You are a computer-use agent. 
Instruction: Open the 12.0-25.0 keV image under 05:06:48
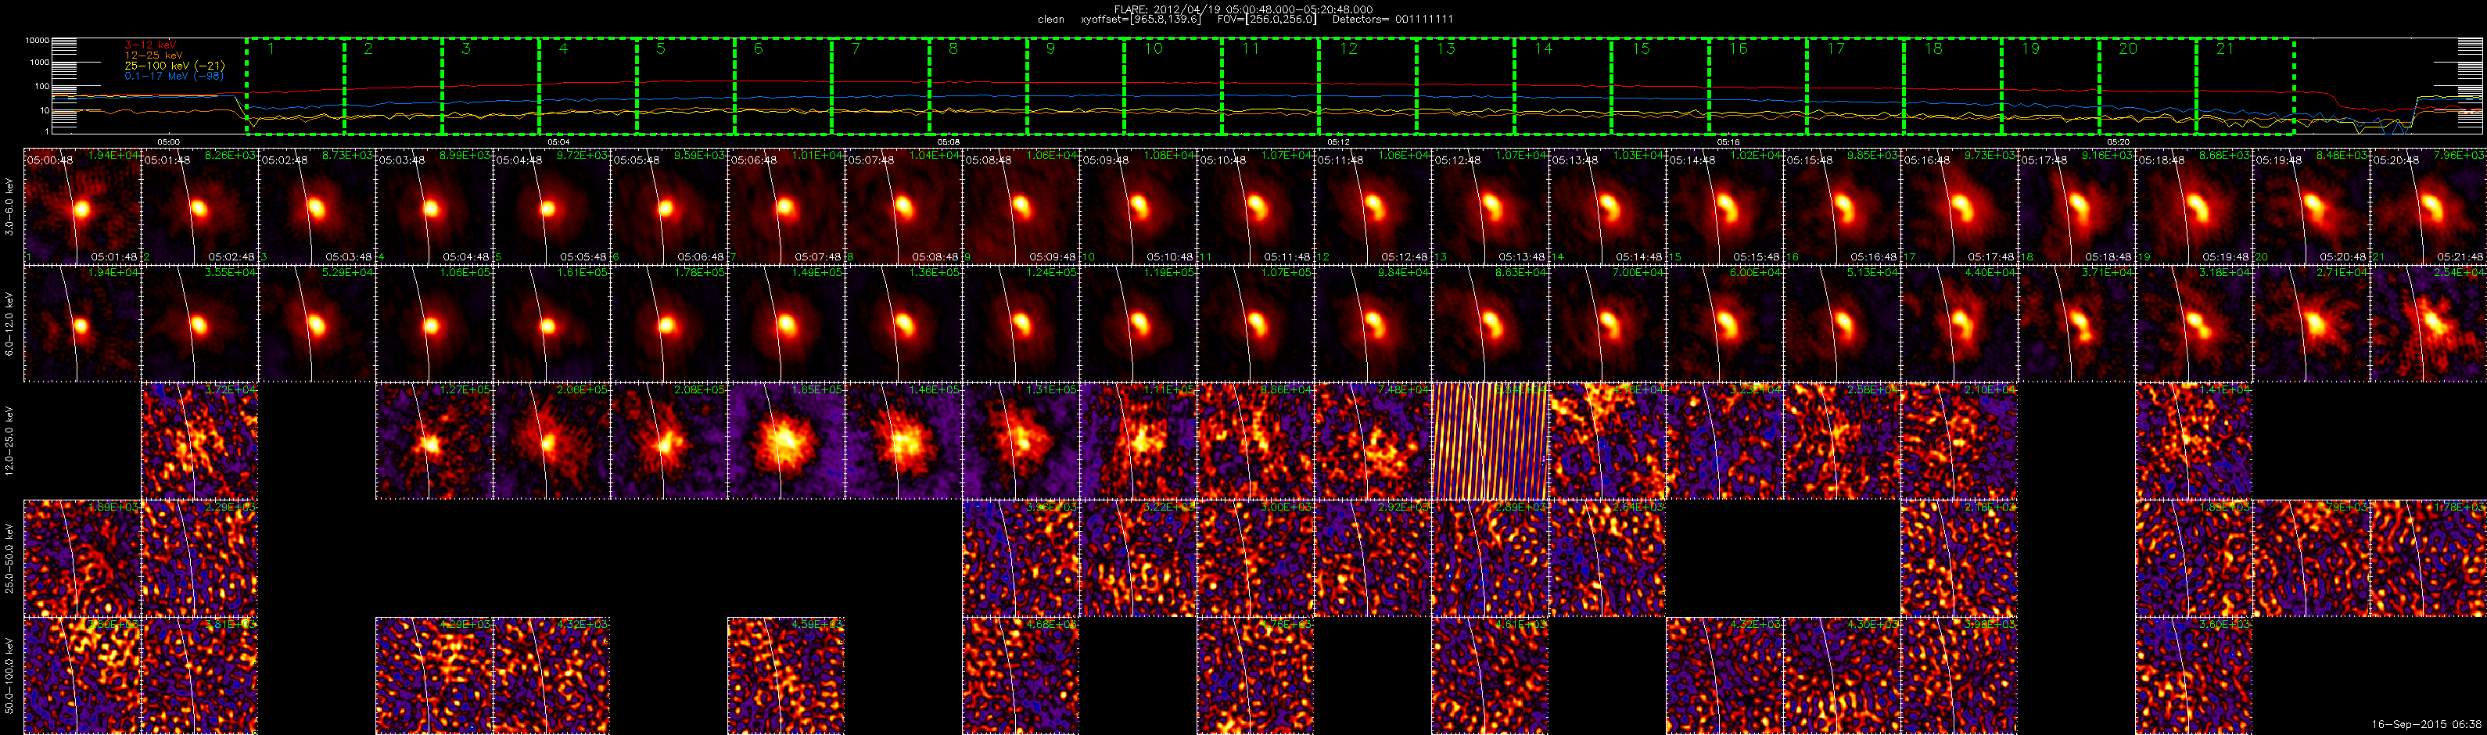786,440
